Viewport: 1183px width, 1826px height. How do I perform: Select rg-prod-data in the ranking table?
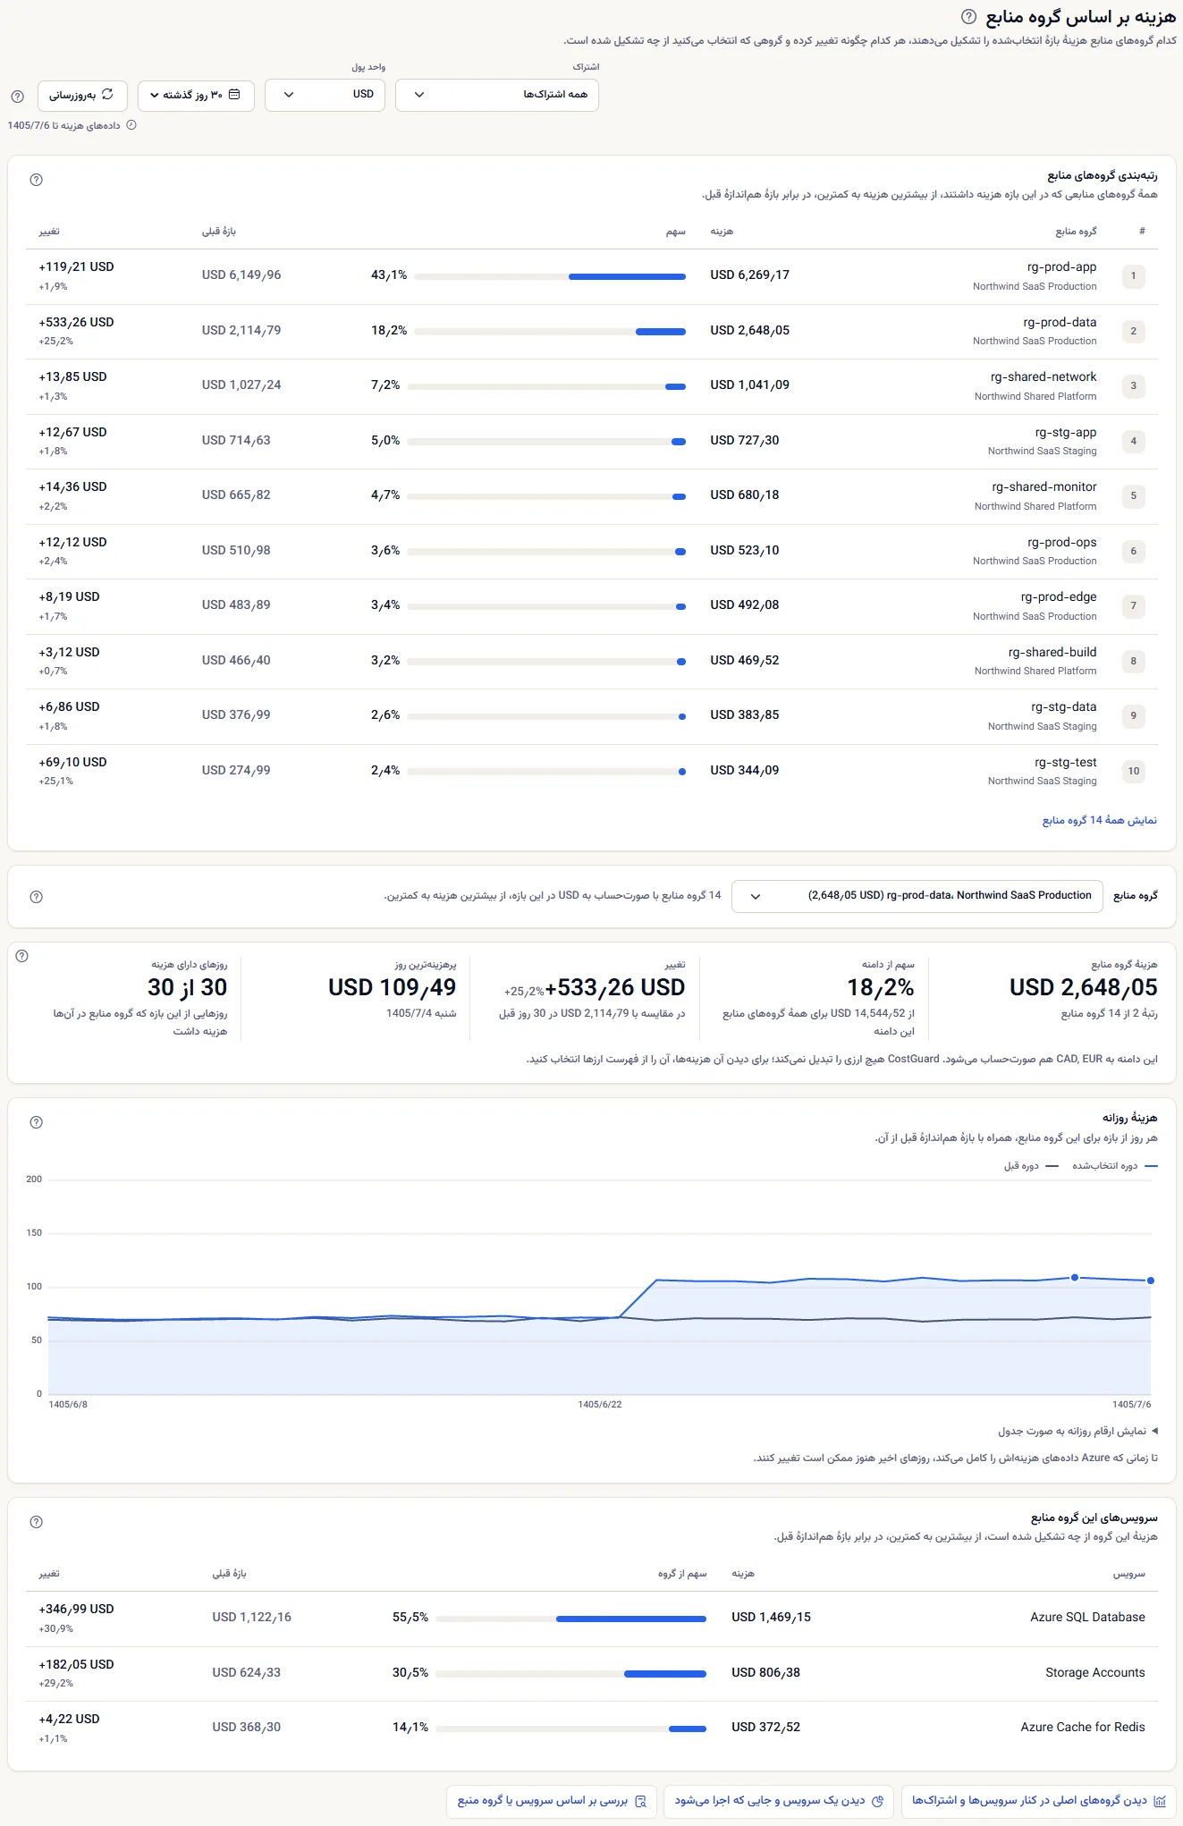1060,322
